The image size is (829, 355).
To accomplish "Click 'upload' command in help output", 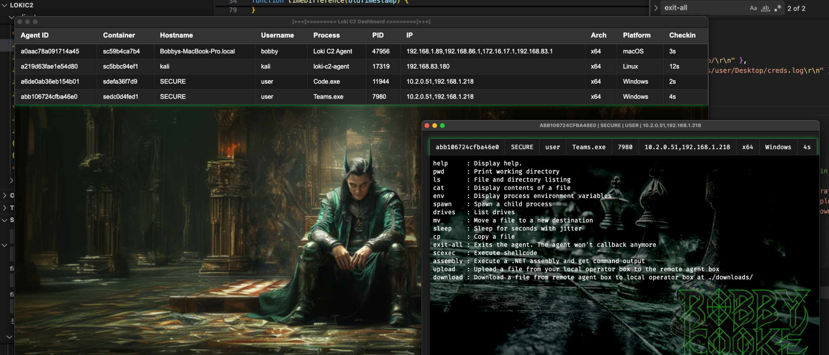I will [444, 269].
